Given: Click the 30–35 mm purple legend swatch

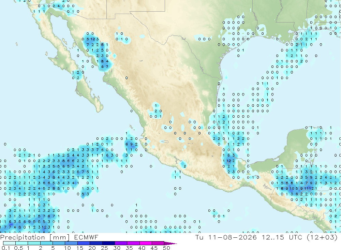Looking at the screenshot, I should 121,243.
